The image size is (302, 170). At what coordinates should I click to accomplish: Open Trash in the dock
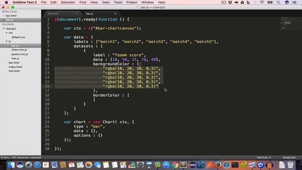tap(291, 165)
